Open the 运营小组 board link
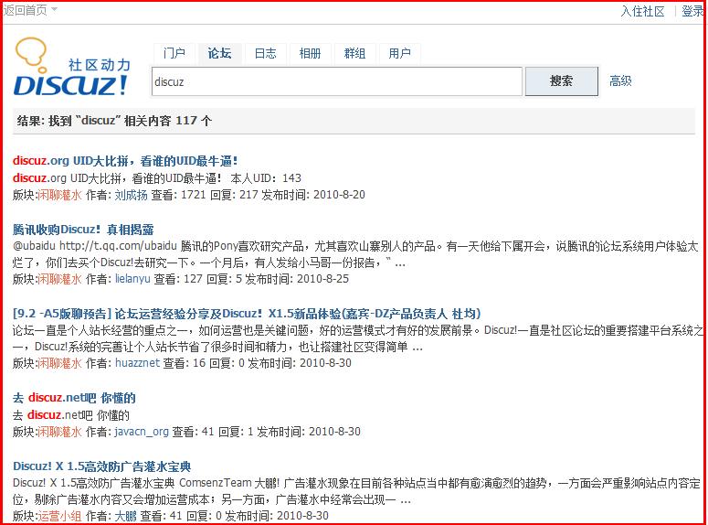Viewport: 708px width, 525px height. click(59, 516)
